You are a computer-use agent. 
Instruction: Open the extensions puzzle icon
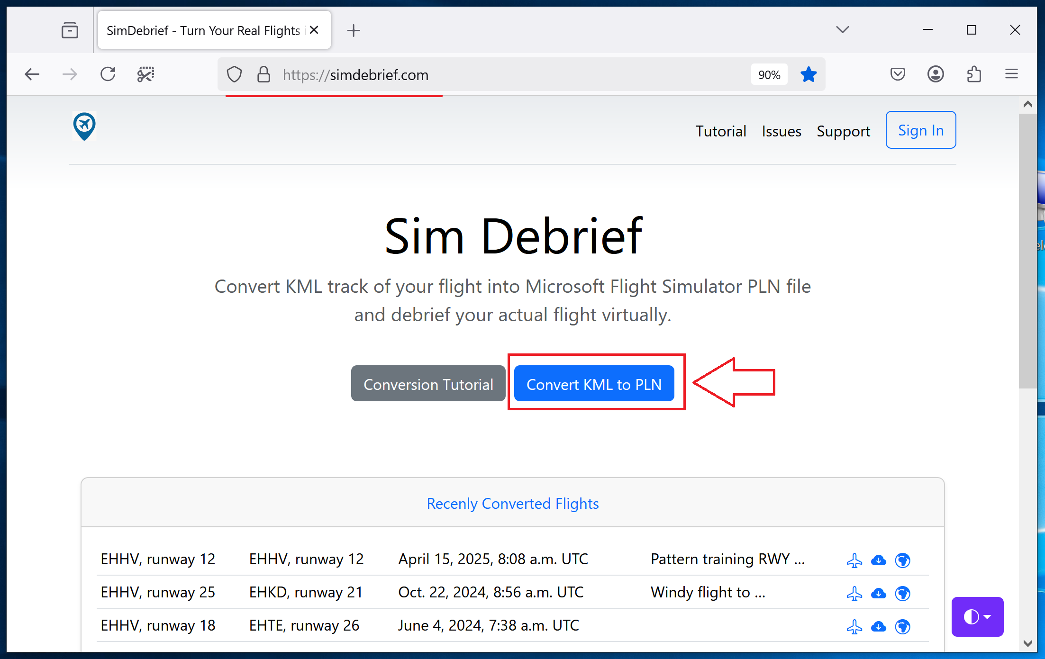tap(974, 74)
